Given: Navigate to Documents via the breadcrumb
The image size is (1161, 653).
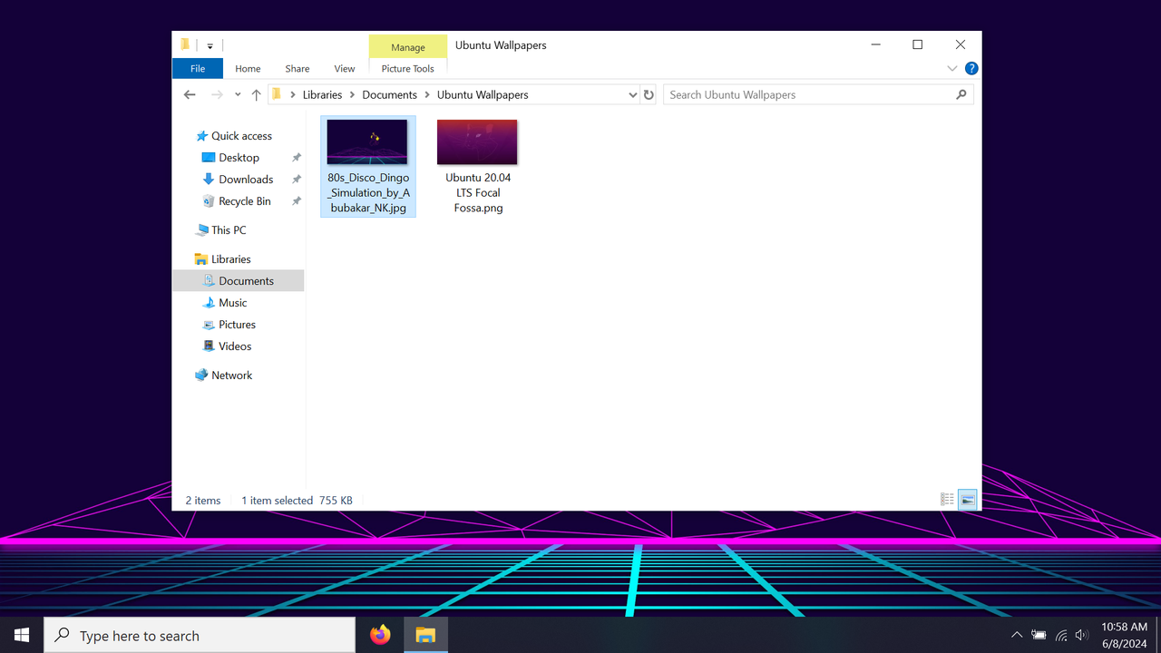Looking at the screenshot, I should [389, 94].
